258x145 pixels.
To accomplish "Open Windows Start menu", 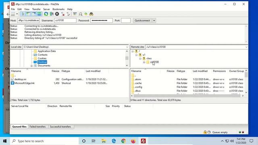I will click(x=5, y=141).
